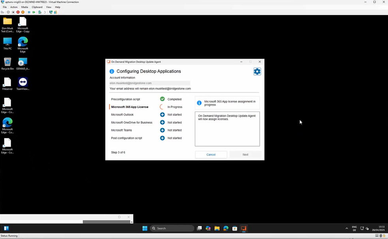Click the orange Save state toolbar icon
This screenshot has width=388, height=239.
pos(23,12)
